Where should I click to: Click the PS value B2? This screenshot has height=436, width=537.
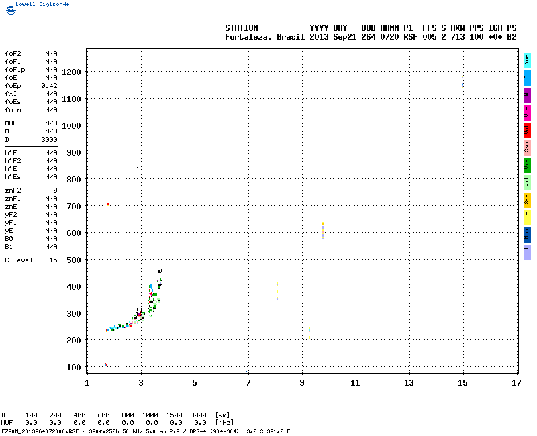(511, 37)
